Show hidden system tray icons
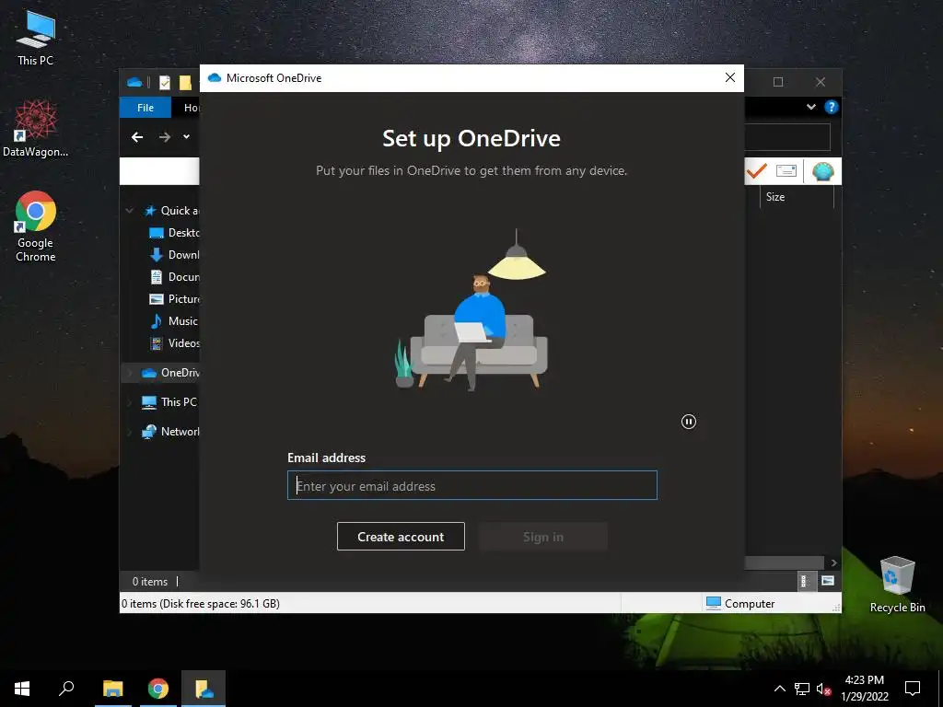 pyautogui.click(x=779, y=689)
